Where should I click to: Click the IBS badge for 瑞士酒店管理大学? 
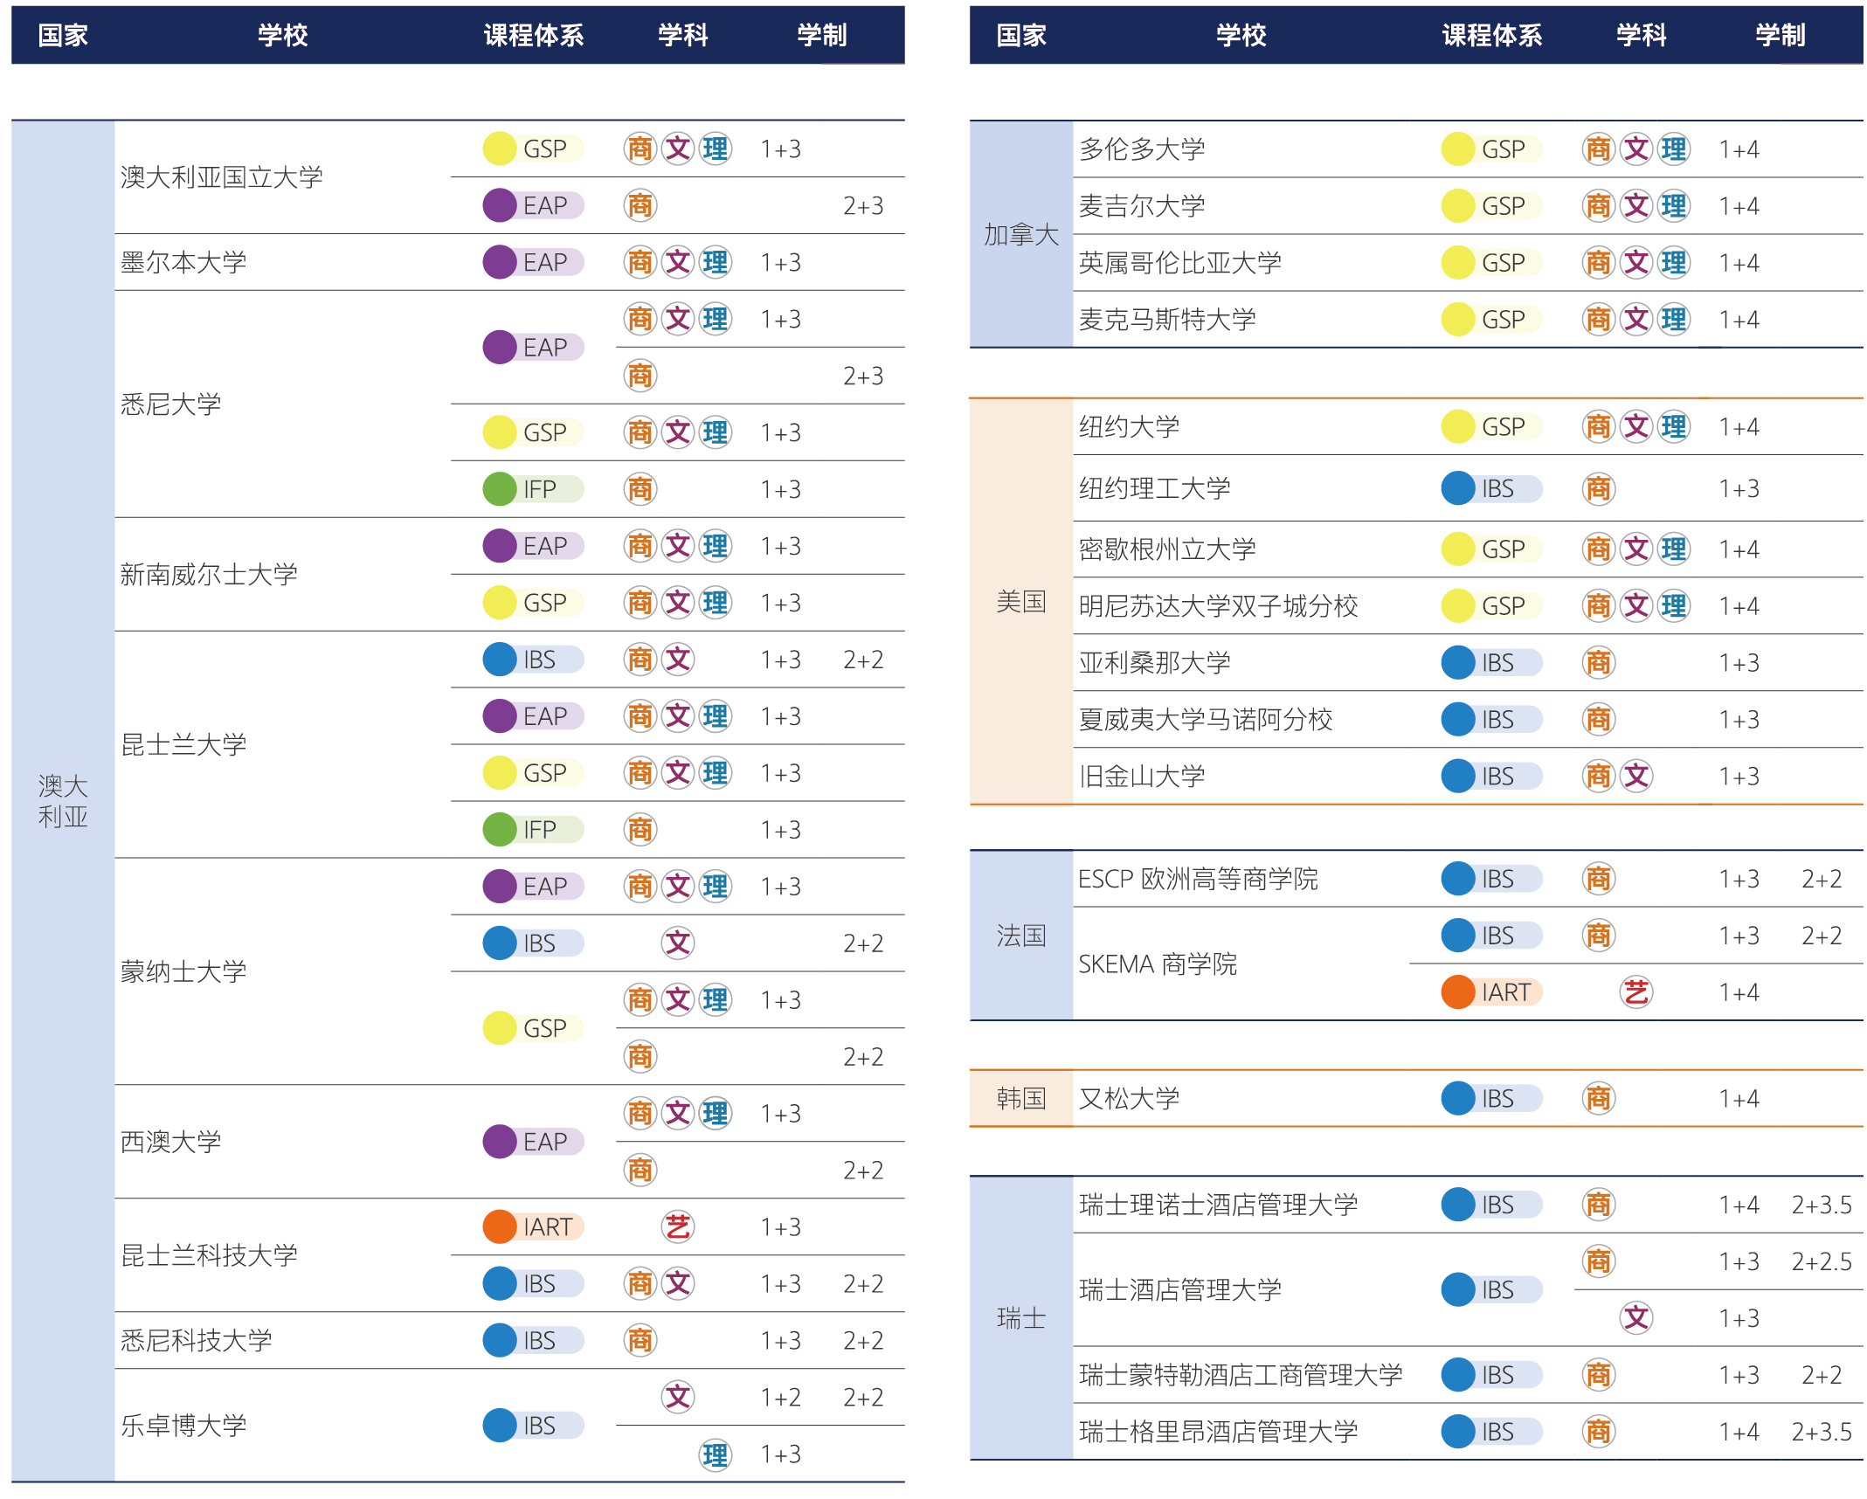1491,1289
